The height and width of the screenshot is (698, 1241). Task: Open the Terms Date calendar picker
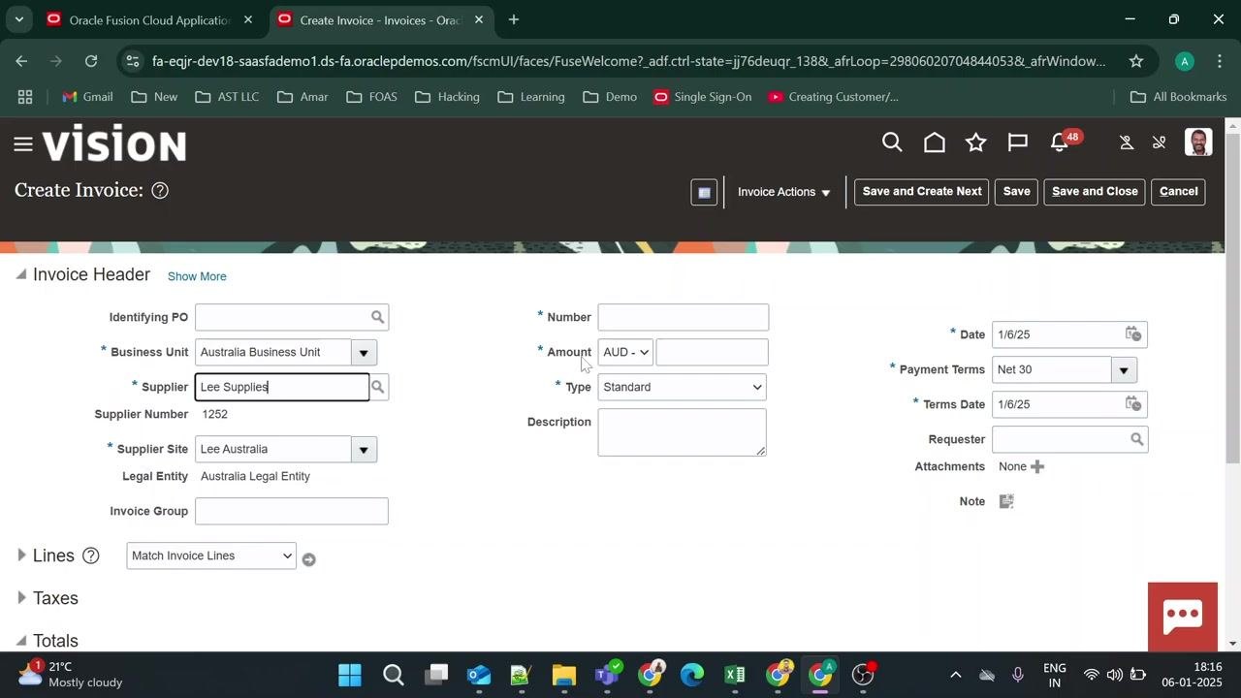pyautogui.click(x=1132, y=404)
